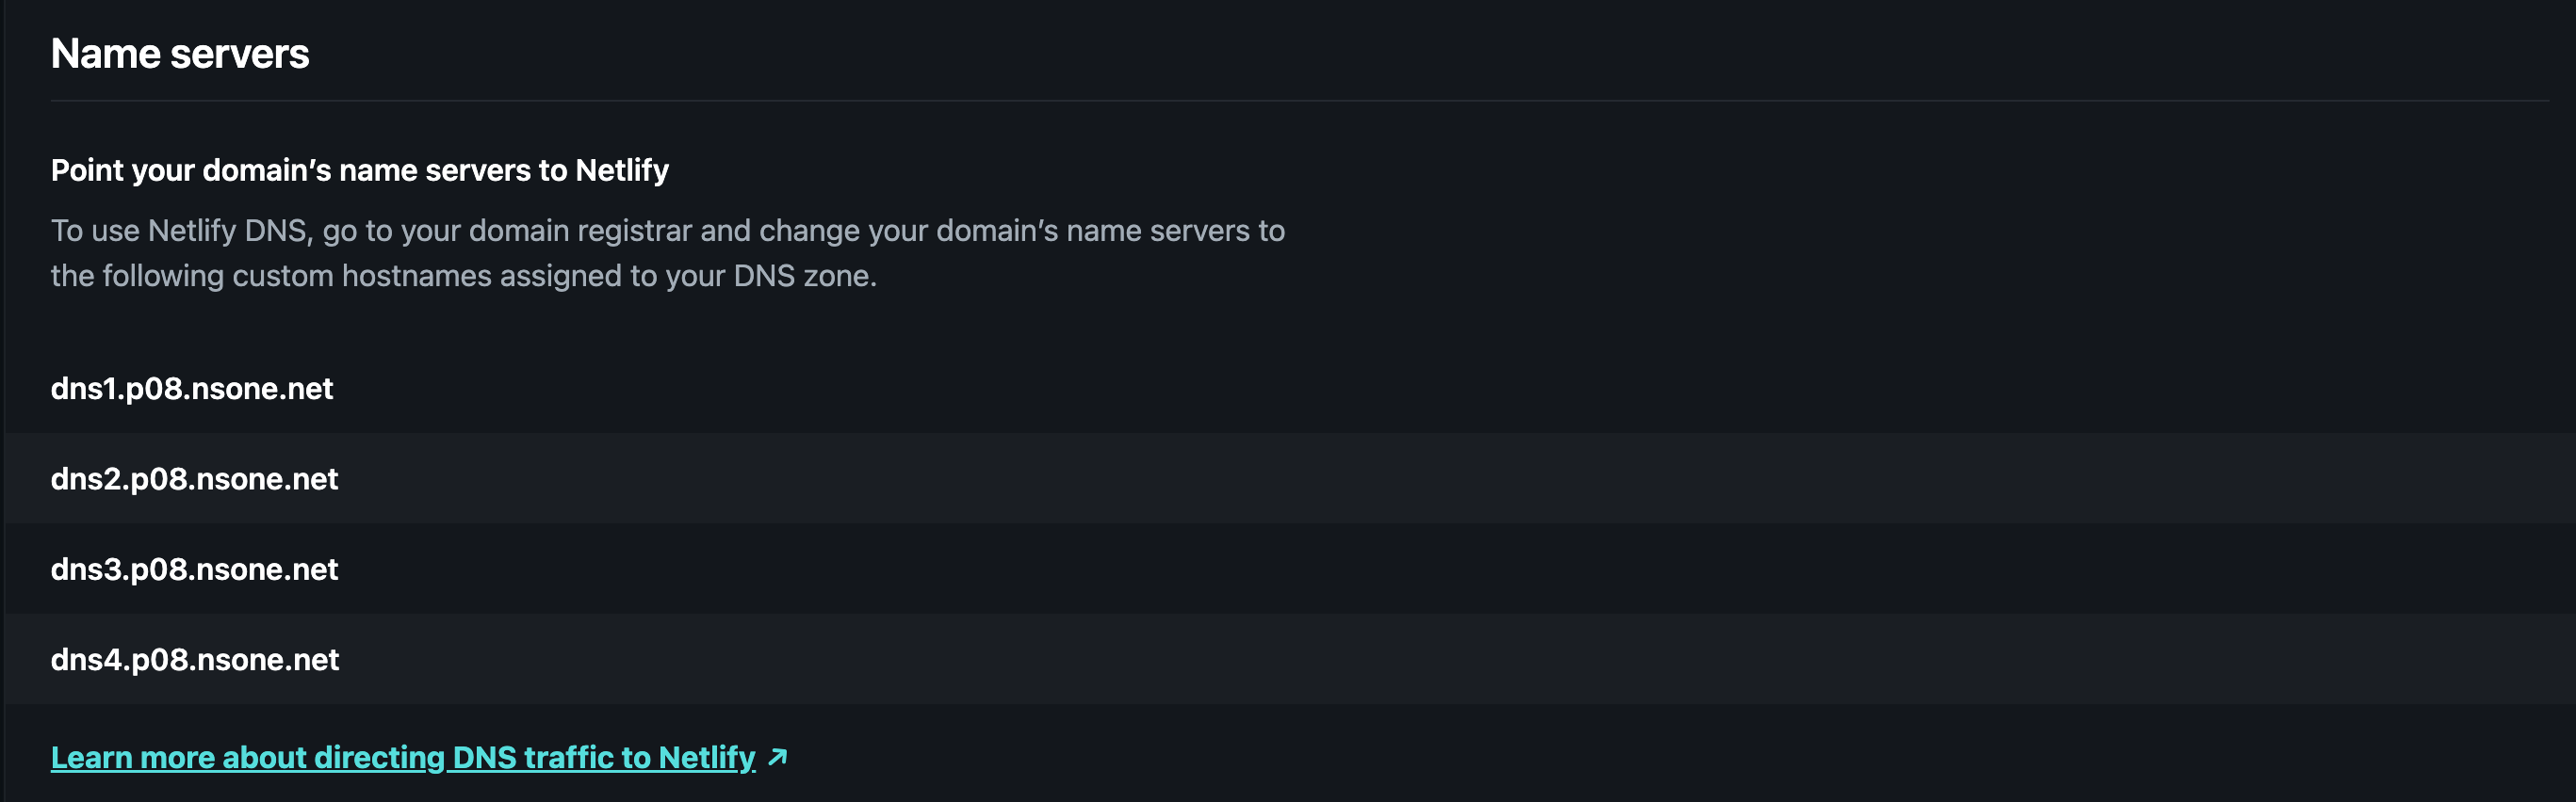Click the words To use at description start
This screenshot has width=2576, height=802.
pyautogui.click(x=95, y=231)
